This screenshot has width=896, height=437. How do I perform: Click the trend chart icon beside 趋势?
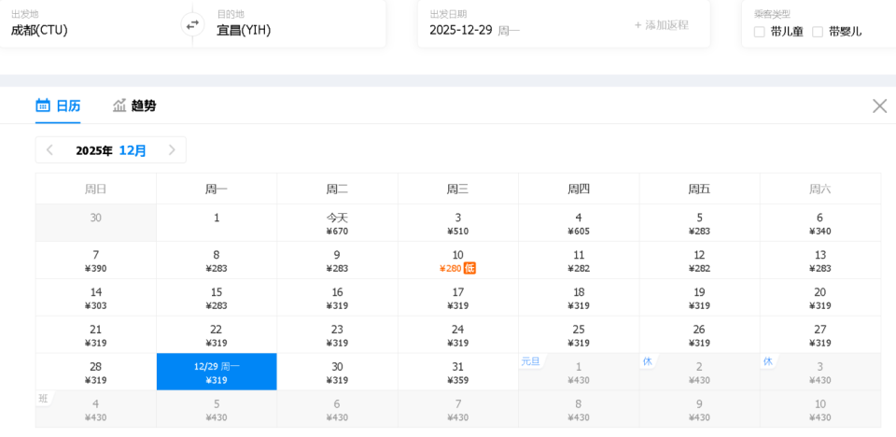[119, 106]
